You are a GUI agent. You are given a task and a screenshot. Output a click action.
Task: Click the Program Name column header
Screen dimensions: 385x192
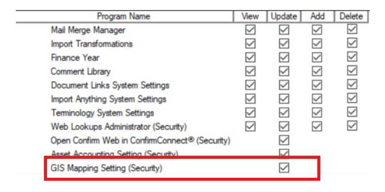click(124, 17)
